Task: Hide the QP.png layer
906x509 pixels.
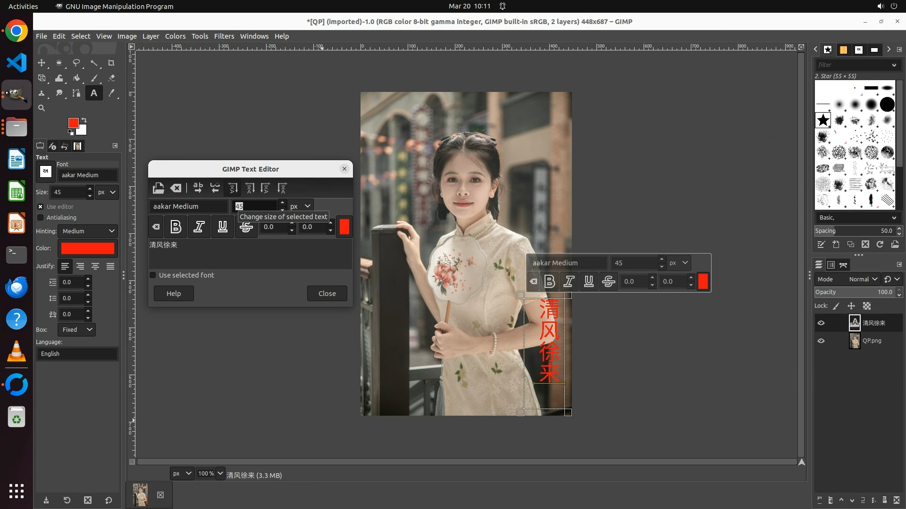Action: point(821,341)
